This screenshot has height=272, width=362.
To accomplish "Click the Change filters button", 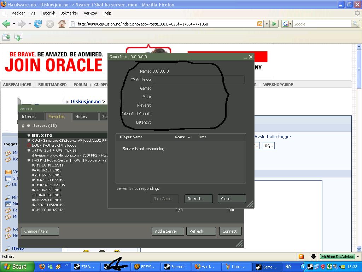I will (40, 231).
